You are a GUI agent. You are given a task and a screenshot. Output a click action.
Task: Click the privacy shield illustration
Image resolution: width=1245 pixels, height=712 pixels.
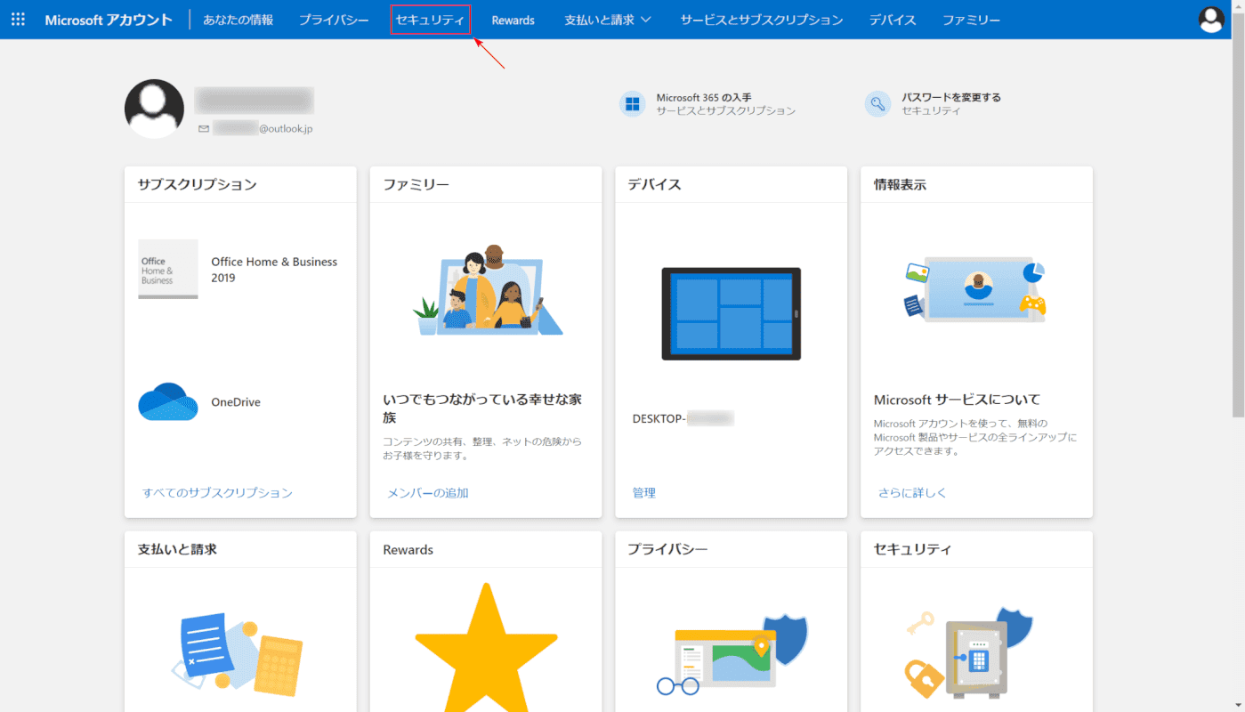732,654
